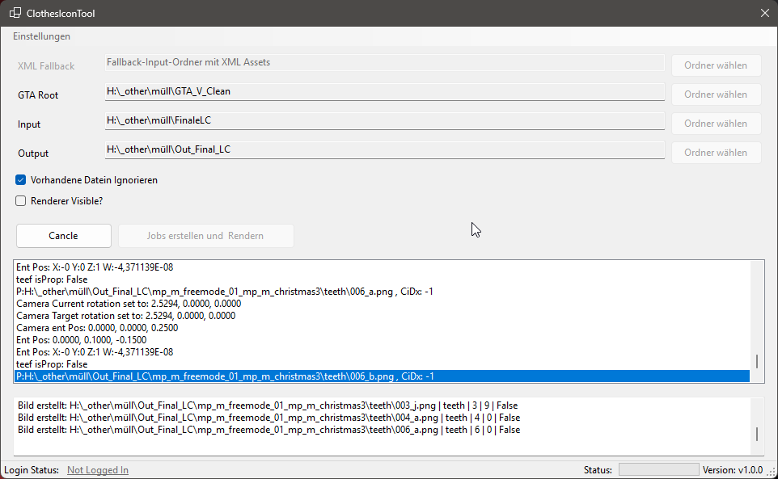Select Camera Target rotation set to line

382,316
